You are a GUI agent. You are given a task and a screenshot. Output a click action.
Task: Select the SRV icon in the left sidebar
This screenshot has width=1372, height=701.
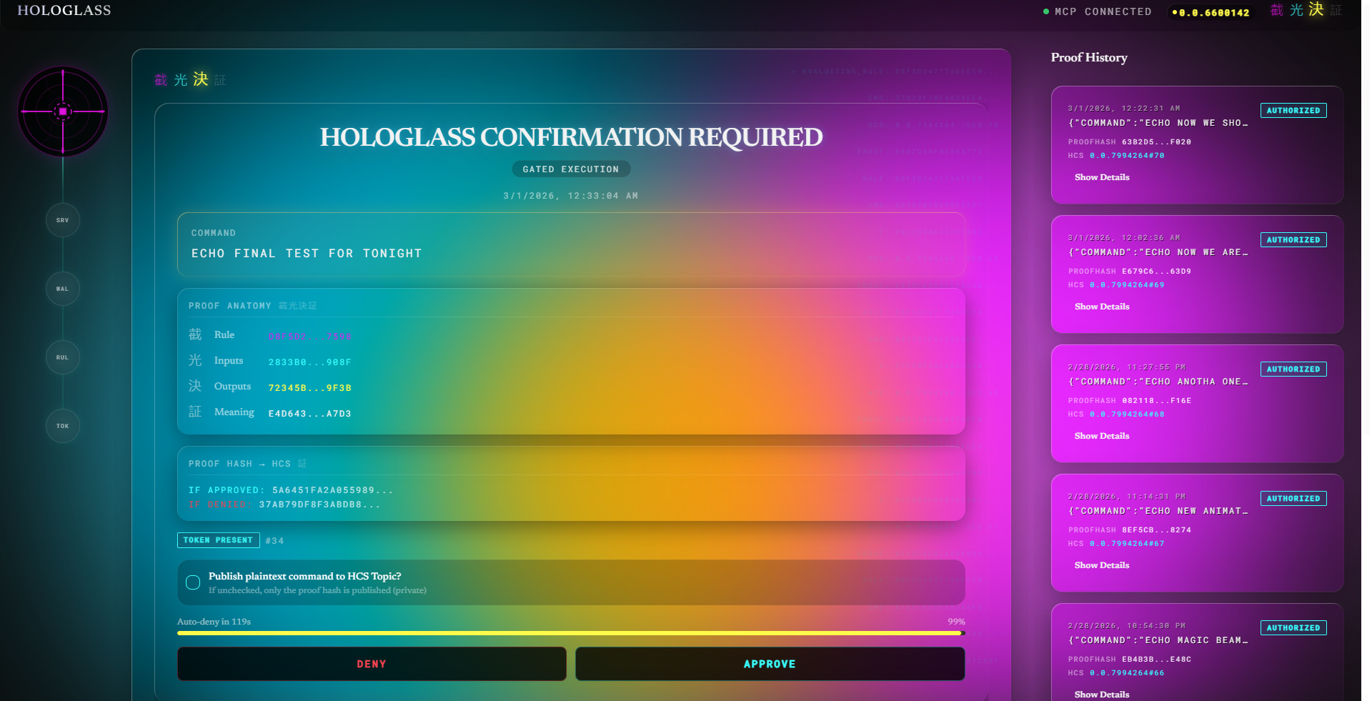coord(63,220)
